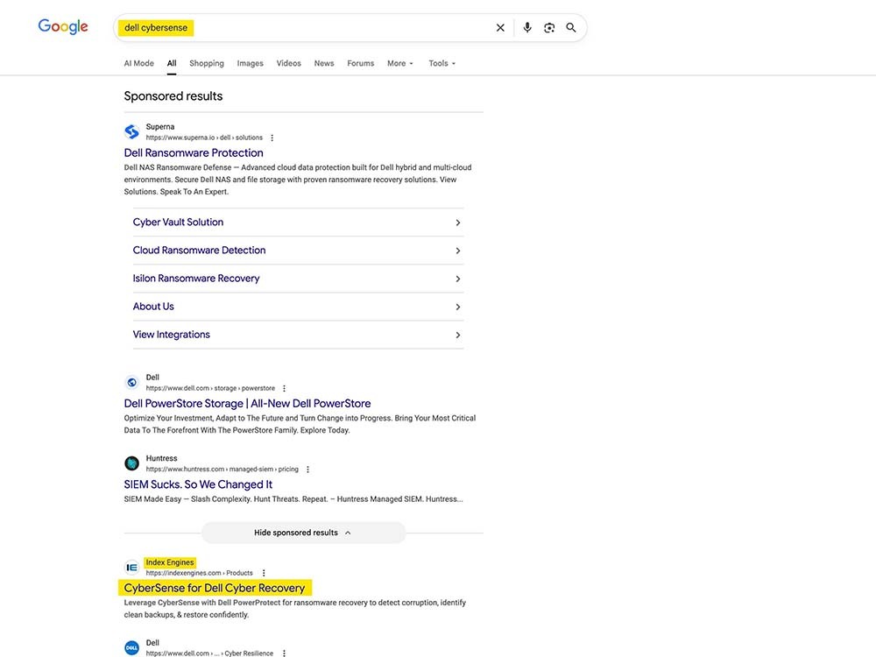876x657 pixels.
Task: Expand the About Us chevron
Action: 457,307
